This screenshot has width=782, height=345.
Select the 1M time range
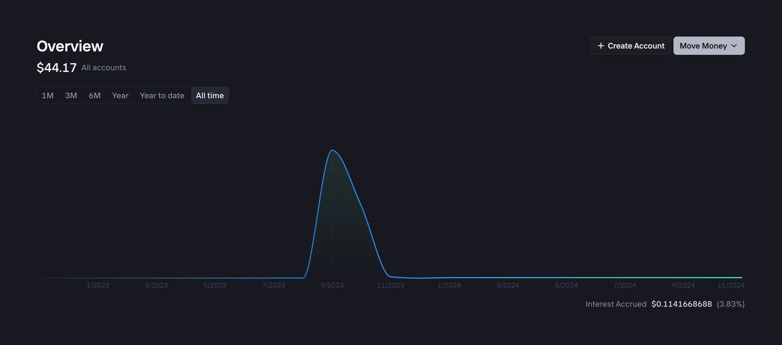(x=48, y=96)
